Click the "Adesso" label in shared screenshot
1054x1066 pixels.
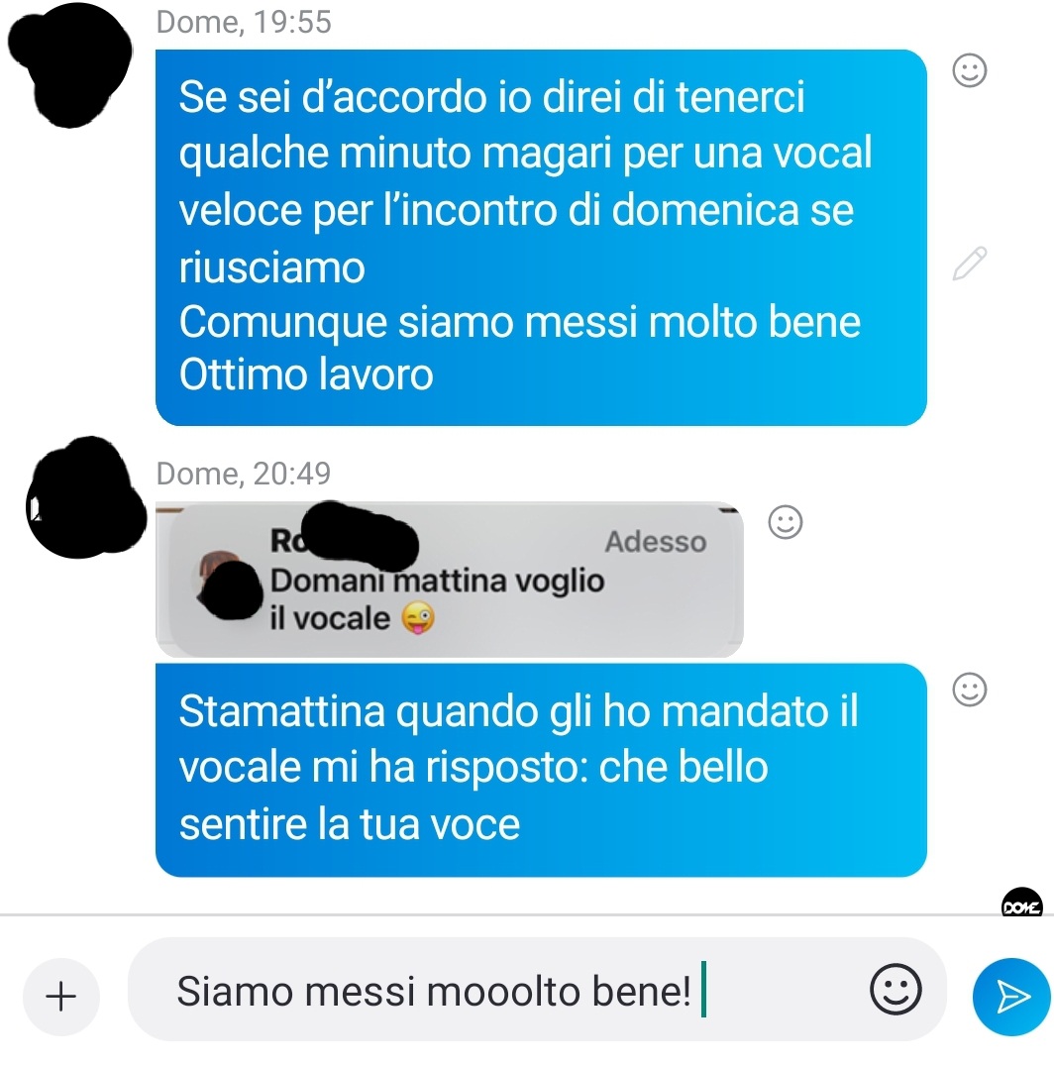pyautogui.click(x=656, y=542)
